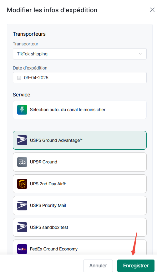The height and width of the screenshot is (273, 157).
Task: Click the USPS icon beside sandbox test
Action: click(x=22, y=227)
